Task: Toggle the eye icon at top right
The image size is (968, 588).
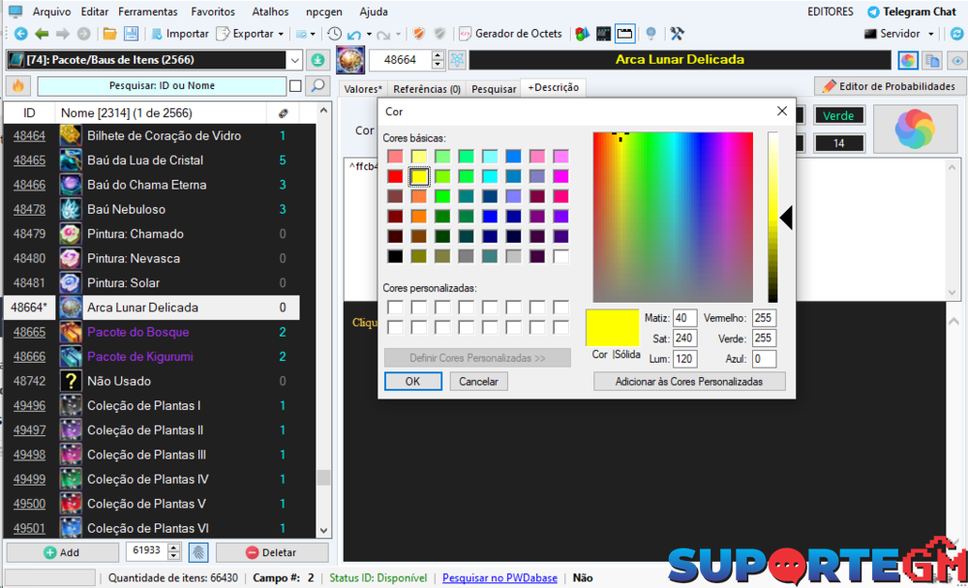Action: pos(956,60)
